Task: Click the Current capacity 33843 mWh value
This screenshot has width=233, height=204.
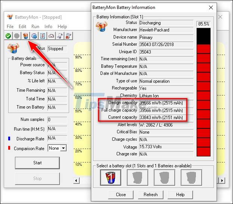Action: (x=166, y=118)
